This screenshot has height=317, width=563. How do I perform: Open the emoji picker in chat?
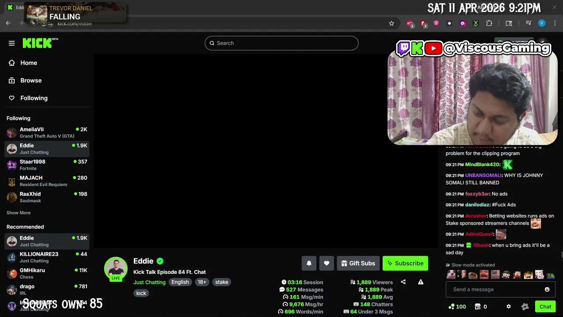click(547, 289)
